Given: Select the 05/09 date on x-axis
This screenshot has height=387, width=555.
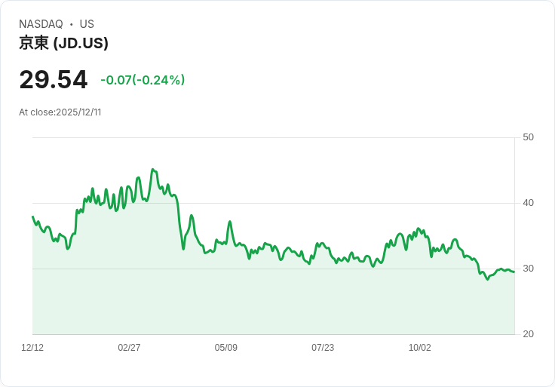Looking at the screenshot, I should (x=226, y=348).
